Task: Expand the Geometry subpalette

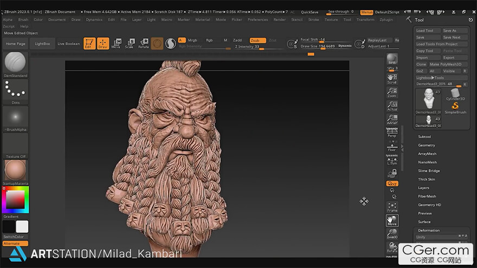Action: point(427,145)
